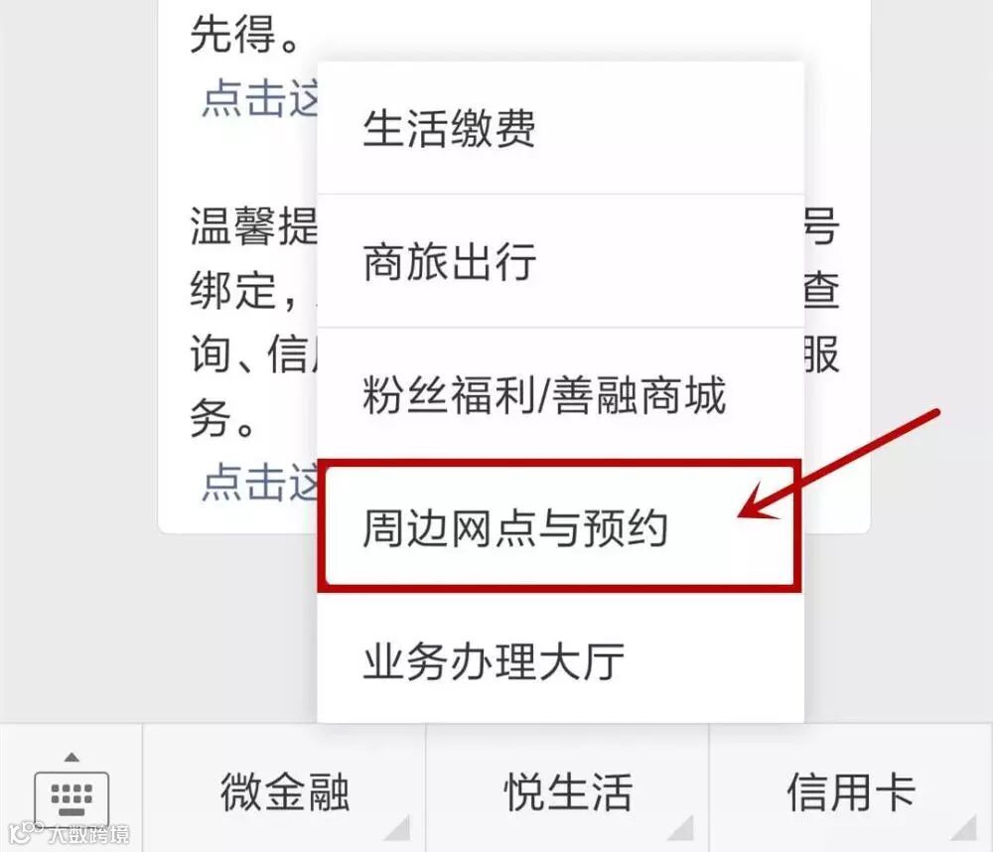Follow the upper 点击这 blue link
993x852 pixels.
[259, 98]
